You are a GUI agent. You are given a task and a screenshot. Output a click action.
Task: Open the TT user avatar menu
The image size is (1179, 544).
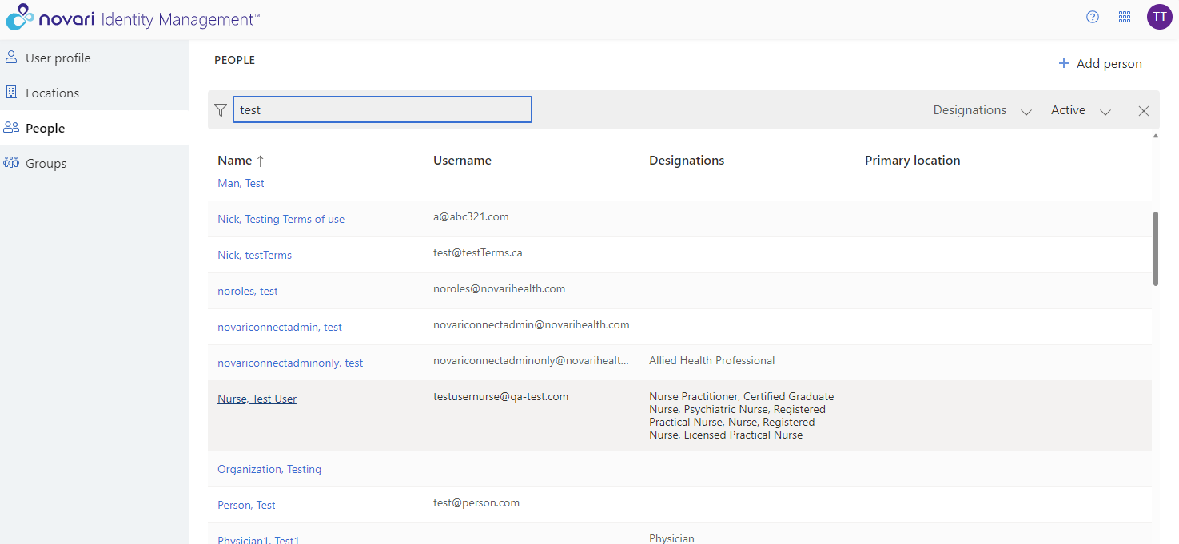tap(1160, 17)
